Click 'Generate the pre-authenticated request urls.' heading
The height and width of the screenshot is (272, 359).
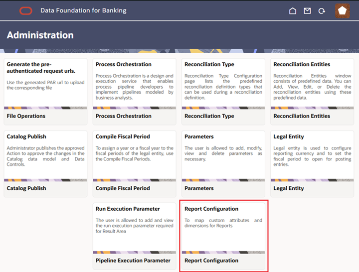coord(41,68)
